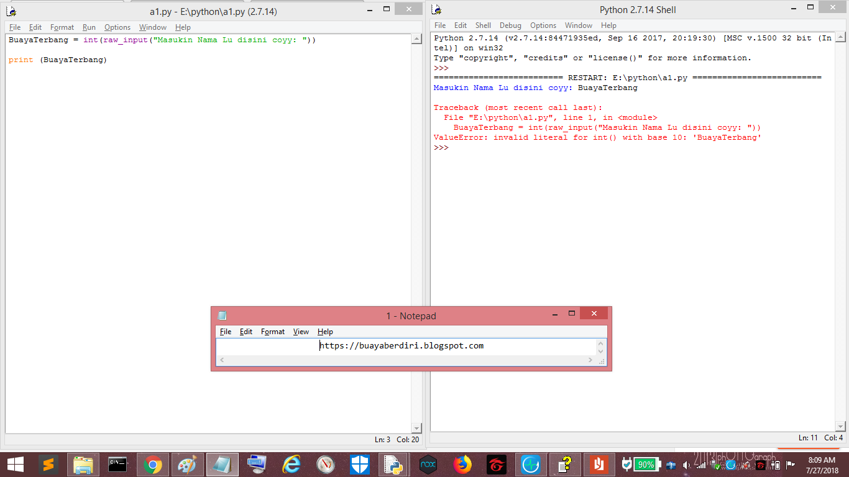Open Windows Defender from the taskbar

360,464
